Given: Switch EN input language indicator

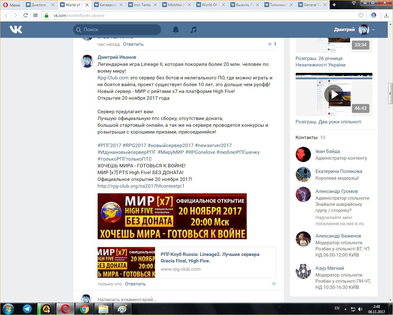Looking at the screenshot, I should [x=337, y=308].
